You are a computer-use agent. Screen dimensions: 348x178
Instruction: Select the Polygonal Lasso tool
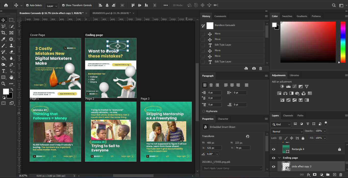click(4, 26)
